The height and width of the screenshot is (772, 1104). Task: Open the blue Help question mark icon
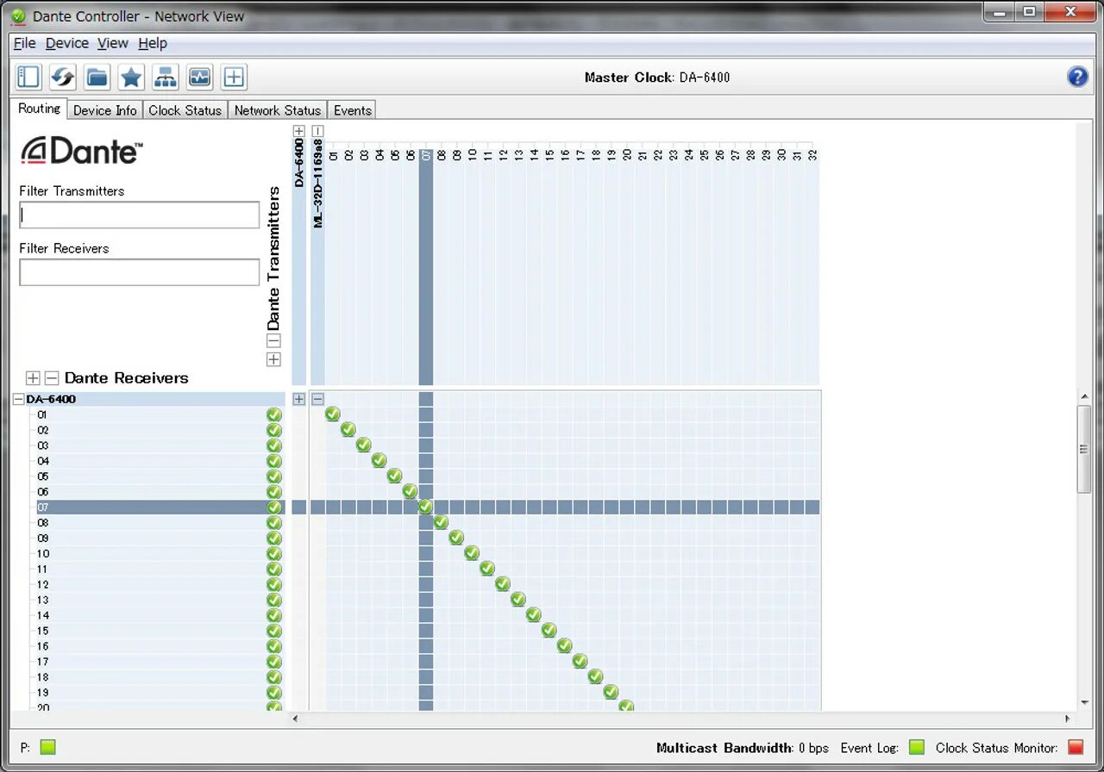pyautogui.click(x=1077, y=77)
